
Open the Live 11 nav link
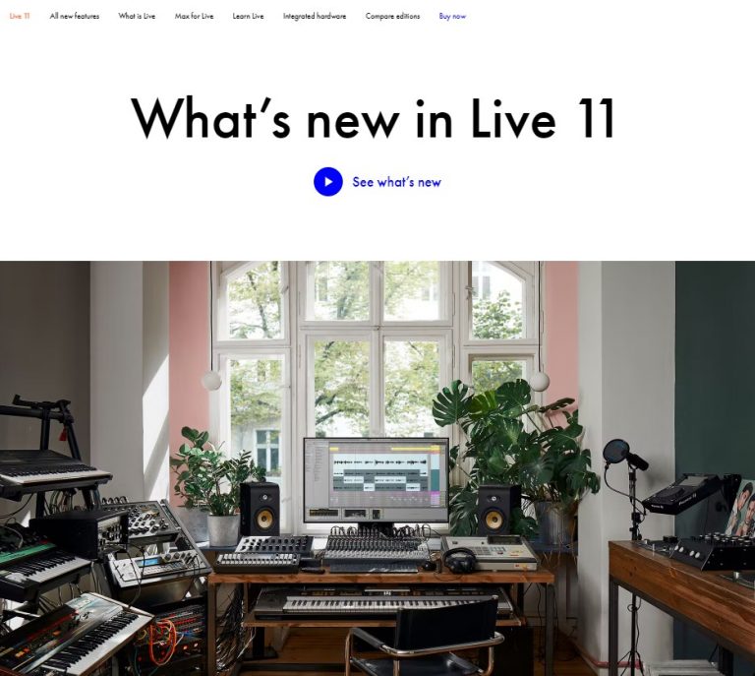(20, 16)
